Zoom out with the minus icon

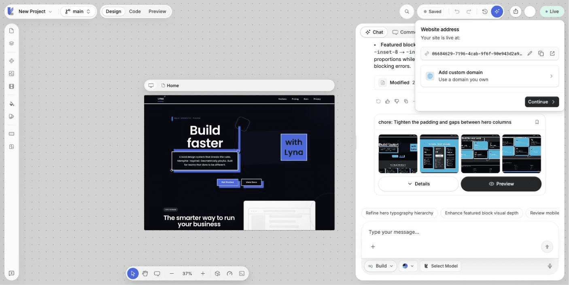click(x=172, y=274)
